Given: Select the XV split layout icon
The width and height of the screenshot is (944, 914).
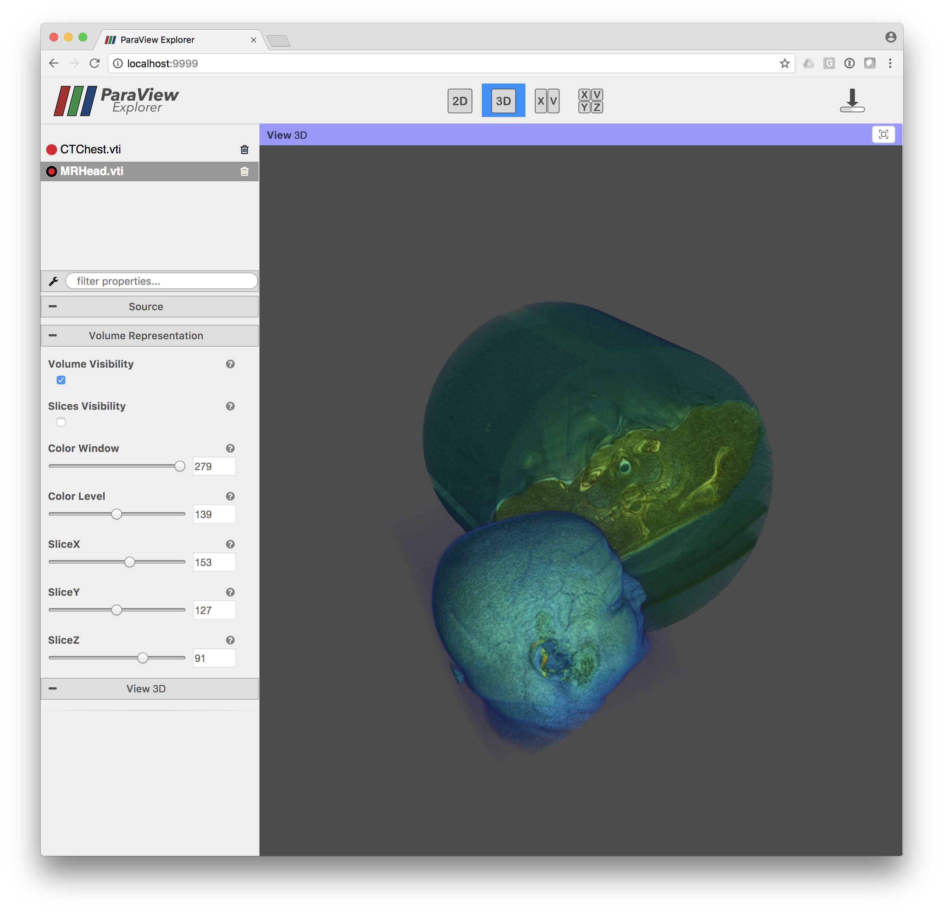Looking at the screenshot, I should (x=547, y=101).
